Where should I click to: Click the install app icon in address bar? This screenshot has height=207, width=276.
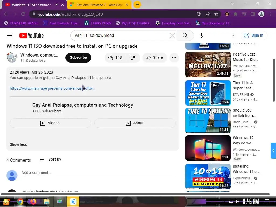click(x=199, y=14)
